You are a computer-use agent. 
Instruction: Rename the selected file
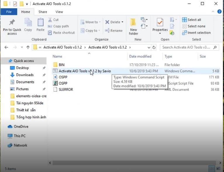114,31
